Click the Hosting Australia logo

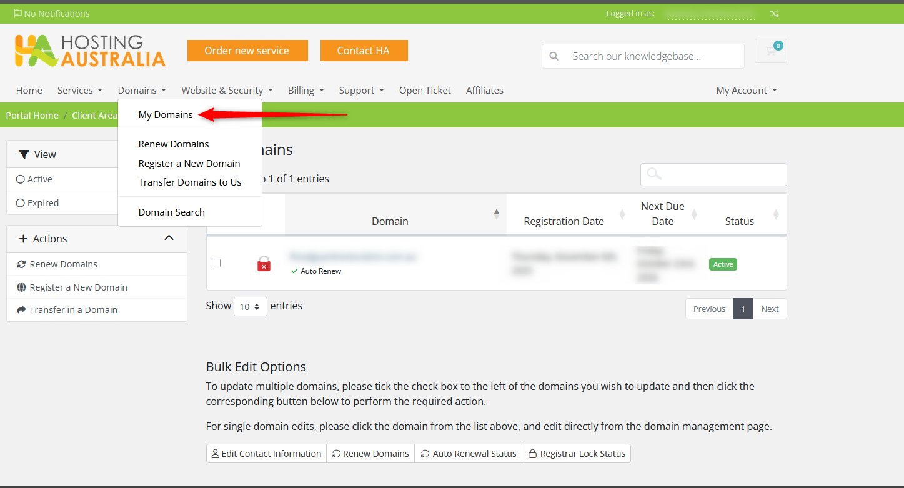[90, 51]
